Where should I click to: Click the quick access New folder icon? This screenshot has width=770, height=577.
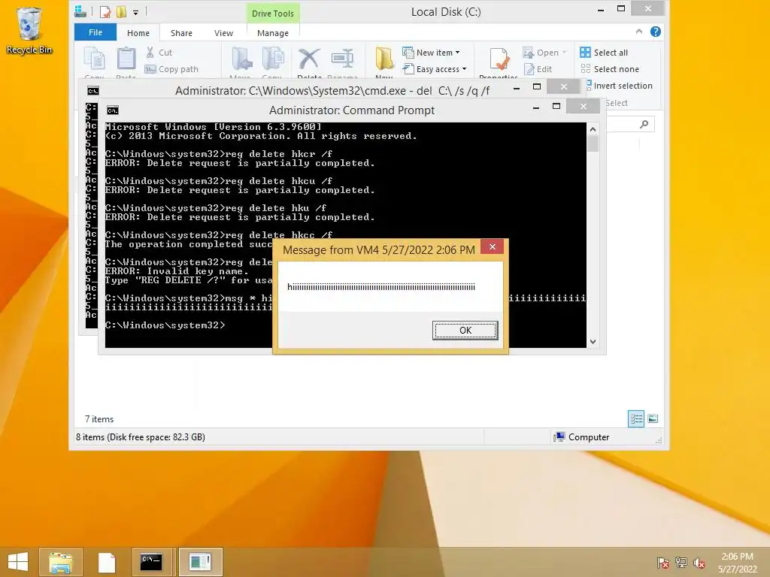click(121, 12)
